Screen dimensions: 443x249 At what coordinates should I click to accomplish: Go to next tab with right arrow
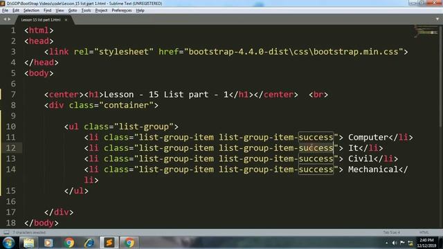coord(9,19)
